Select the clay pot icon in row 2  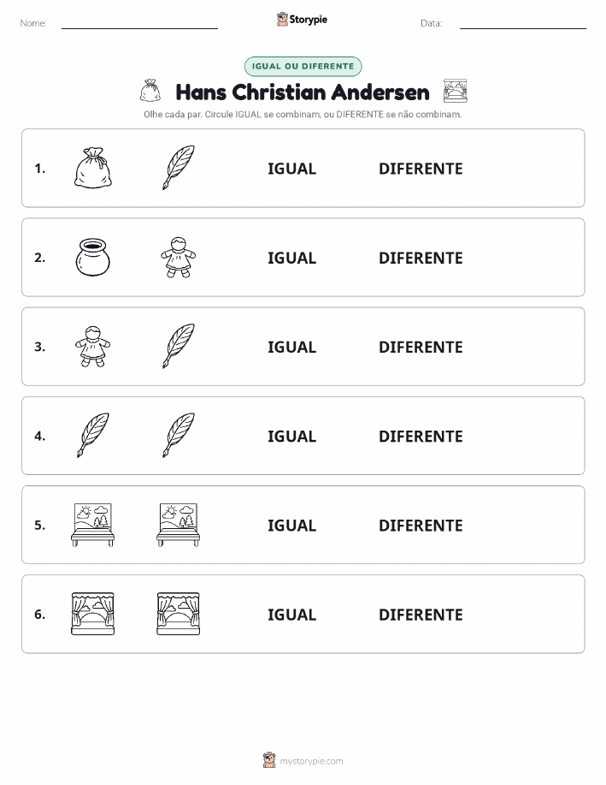(93, 257)
